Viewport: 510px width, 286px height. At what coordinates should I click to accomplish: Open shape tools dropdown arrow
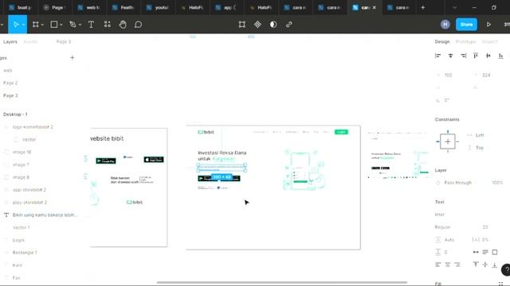pos(61,25)
